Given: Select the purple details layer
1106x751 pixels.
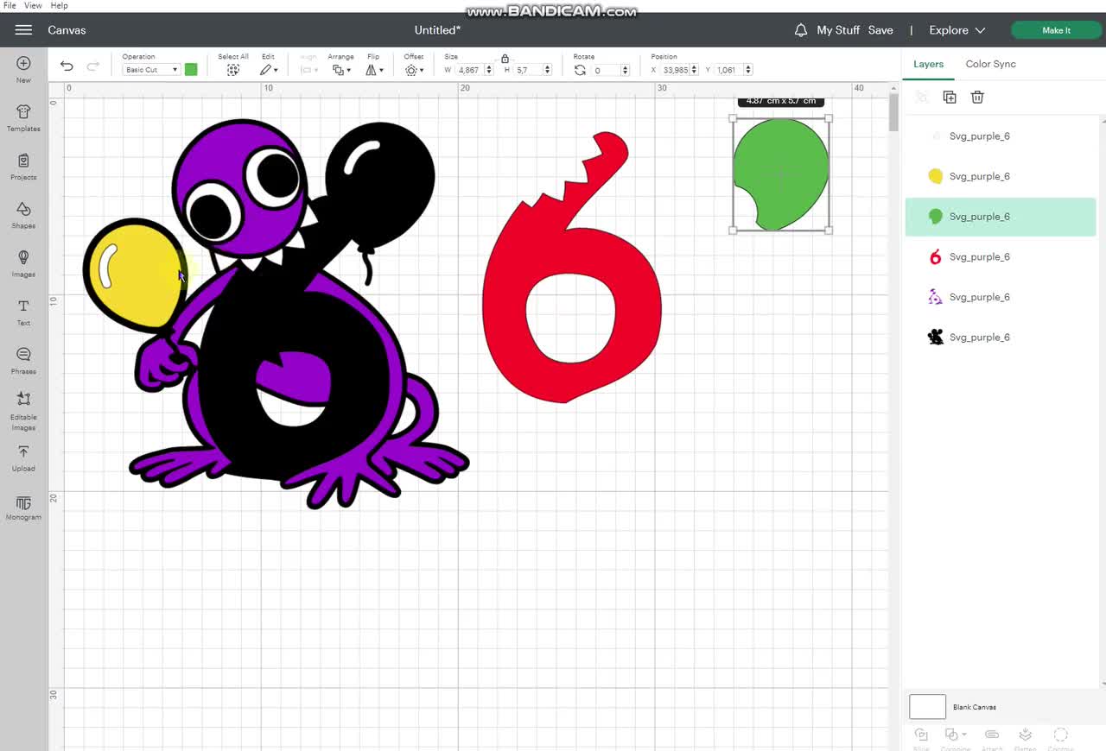Looking at the screenshot, I should pos(1001,297).
